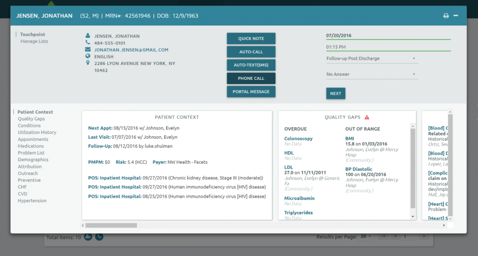Click the BP Diastolic out of range item
This screenshot has height=256, width=478.
pyautogui.click(x=358, y=169)
